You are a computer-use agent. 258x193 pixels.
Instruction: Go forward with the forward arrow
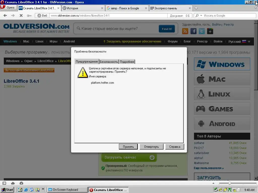tap(13, 16)
